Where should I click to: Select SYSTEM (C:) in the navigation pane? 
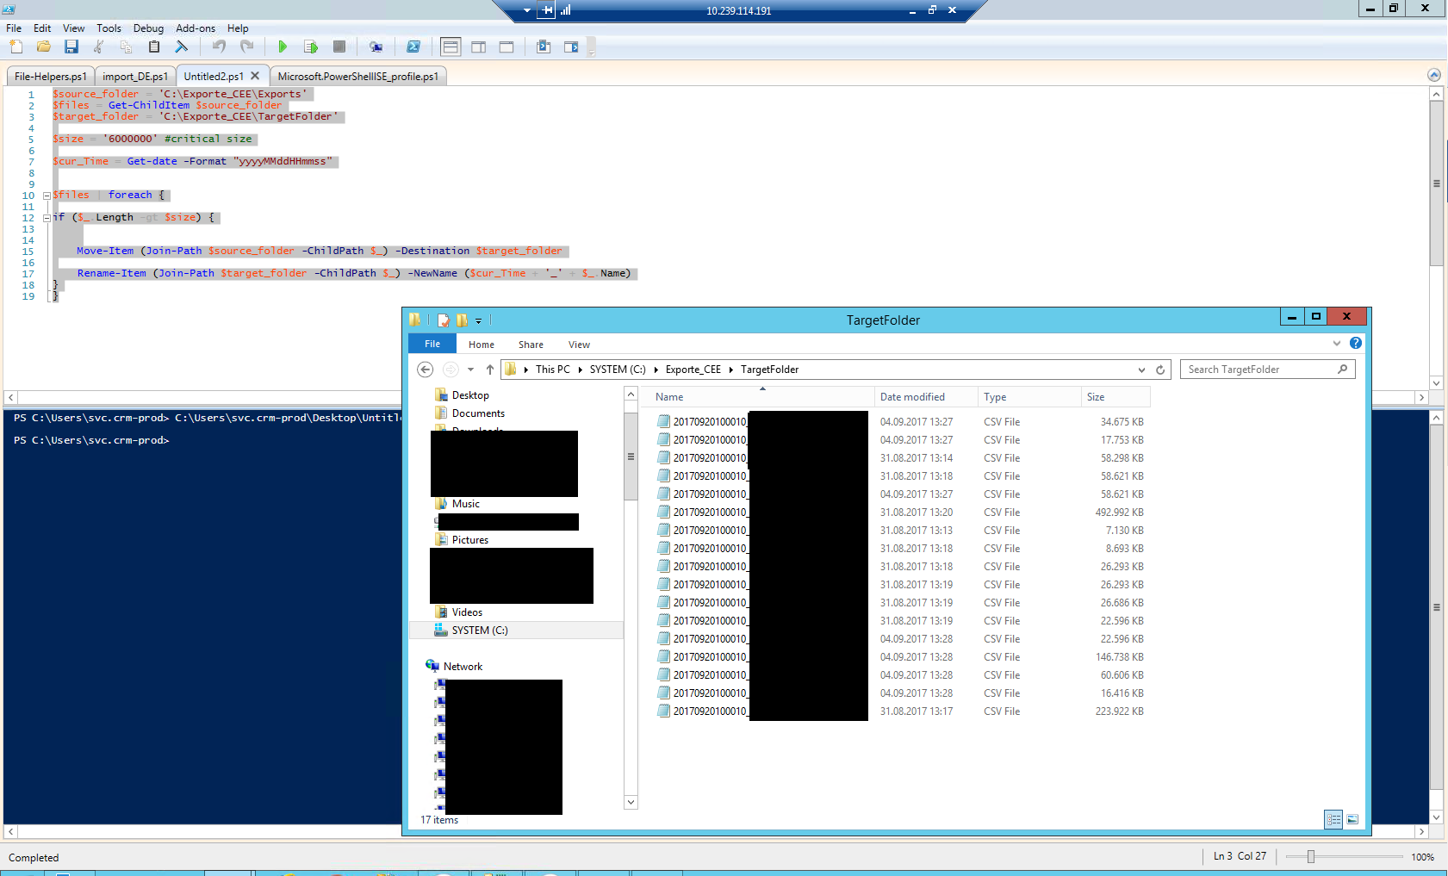coord(480,631)
